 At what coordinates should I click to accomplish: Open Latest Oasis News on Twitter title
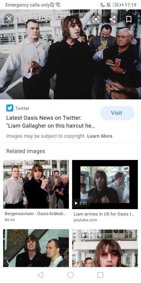tap(51, 122)
